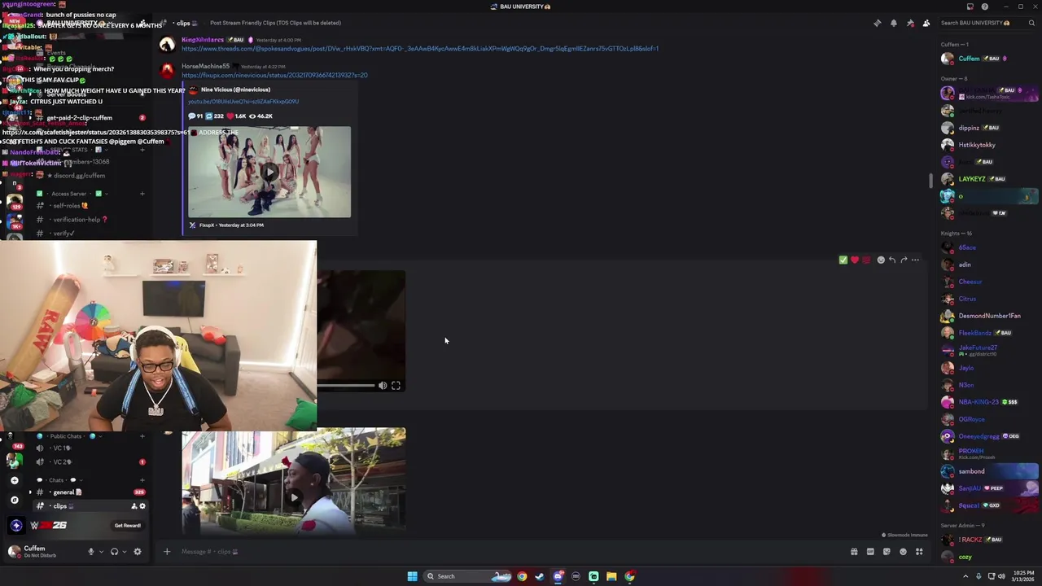Expand threads arrow beside general channel
Viewport: 1042px width, 586px height.
30,492
